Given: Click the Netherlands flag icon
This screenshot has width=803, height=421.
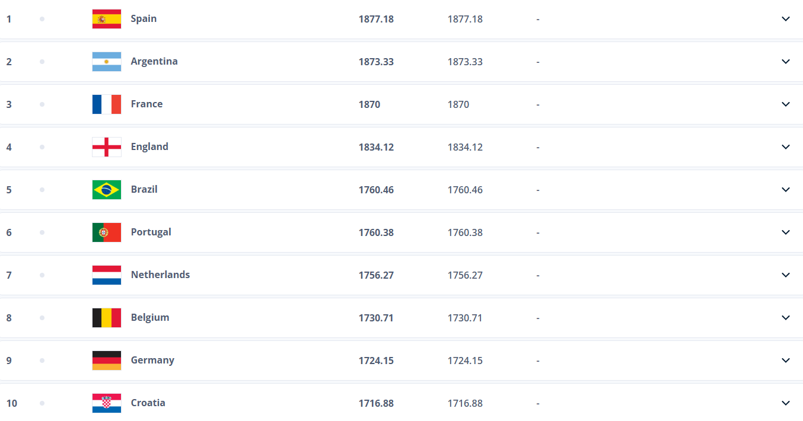Looking at the screenshot, I should point(107,275).
